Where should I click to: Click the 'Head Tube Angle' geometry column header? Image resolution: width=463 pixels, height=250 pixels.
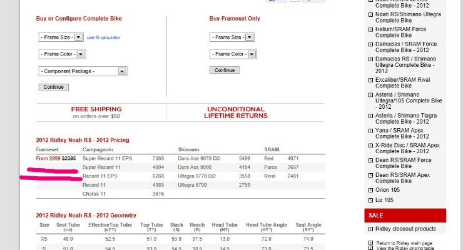[x=267, y=227]
